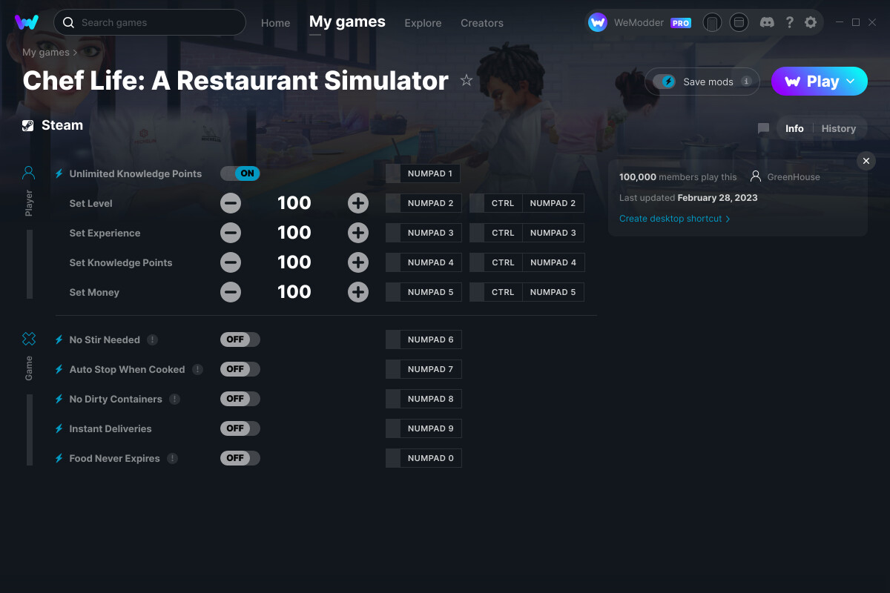890x593 pixels.
Task: Decrease Set Knowledge Points with minus button
Action: click(x=231, y=262)
